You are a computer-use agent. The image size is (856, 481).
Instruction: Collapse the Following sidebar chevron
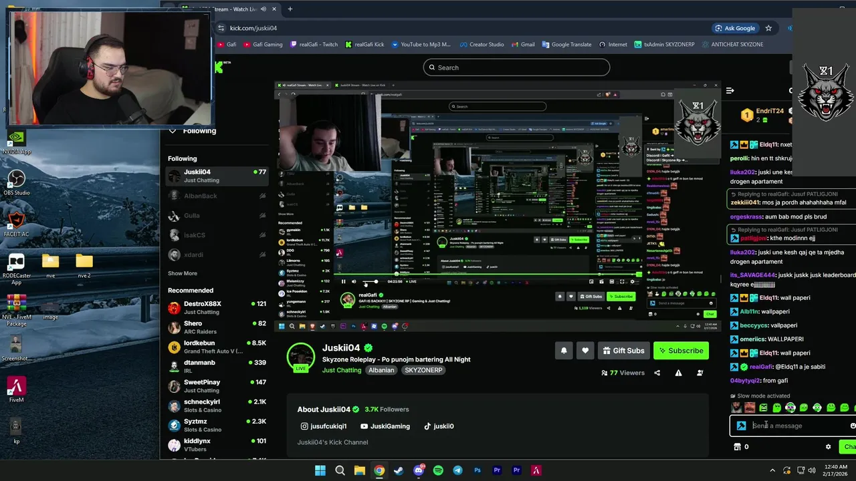coord(173,131)
